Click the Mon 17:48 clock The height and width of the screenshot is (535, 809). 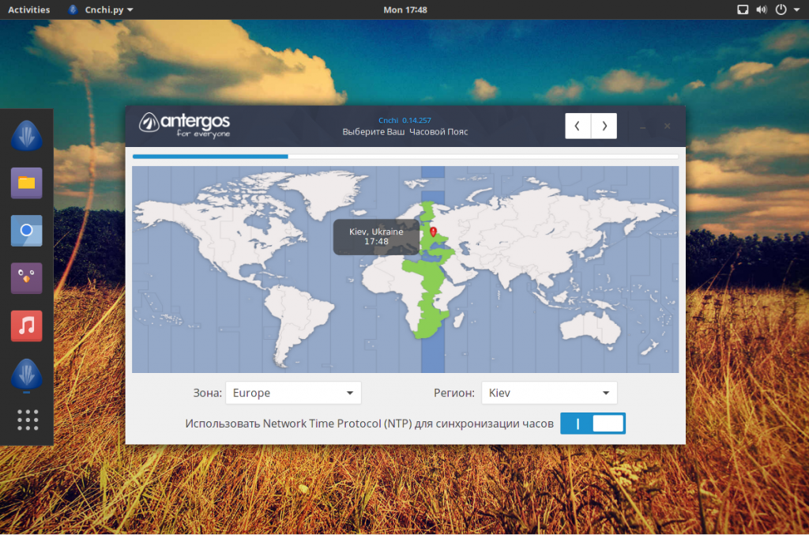pos(405,9)
